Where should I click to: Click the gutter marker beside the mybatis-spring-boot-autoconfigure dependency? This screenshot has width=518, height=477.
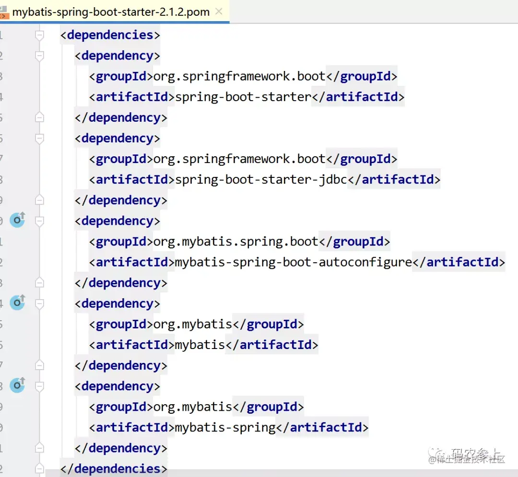[x=18, y=220]
